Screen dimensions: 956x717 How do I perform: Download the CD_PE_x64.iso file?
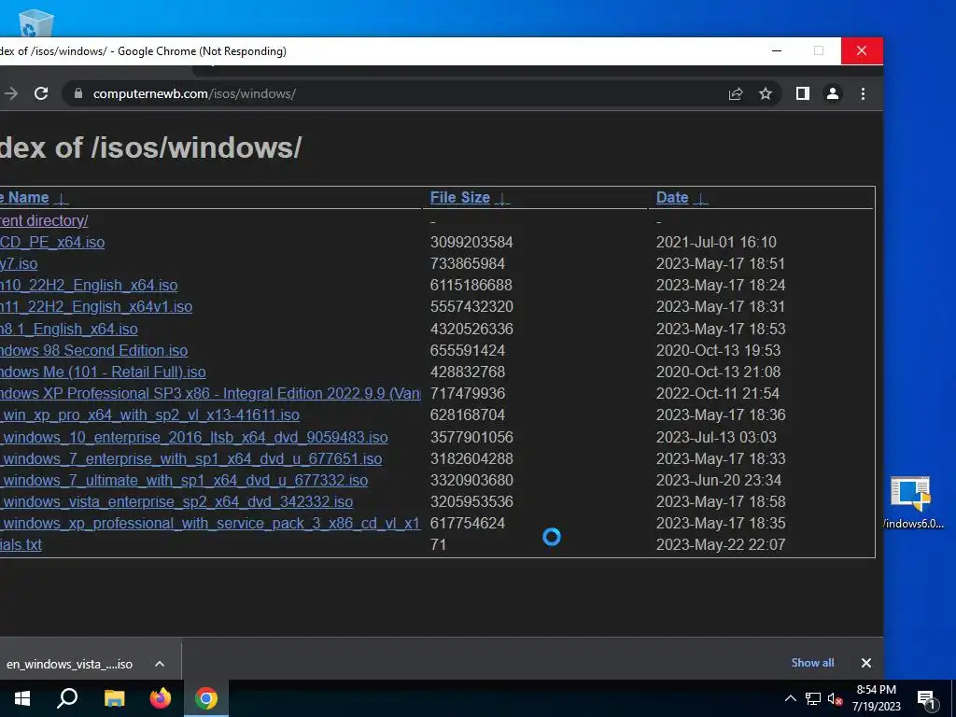52,242
